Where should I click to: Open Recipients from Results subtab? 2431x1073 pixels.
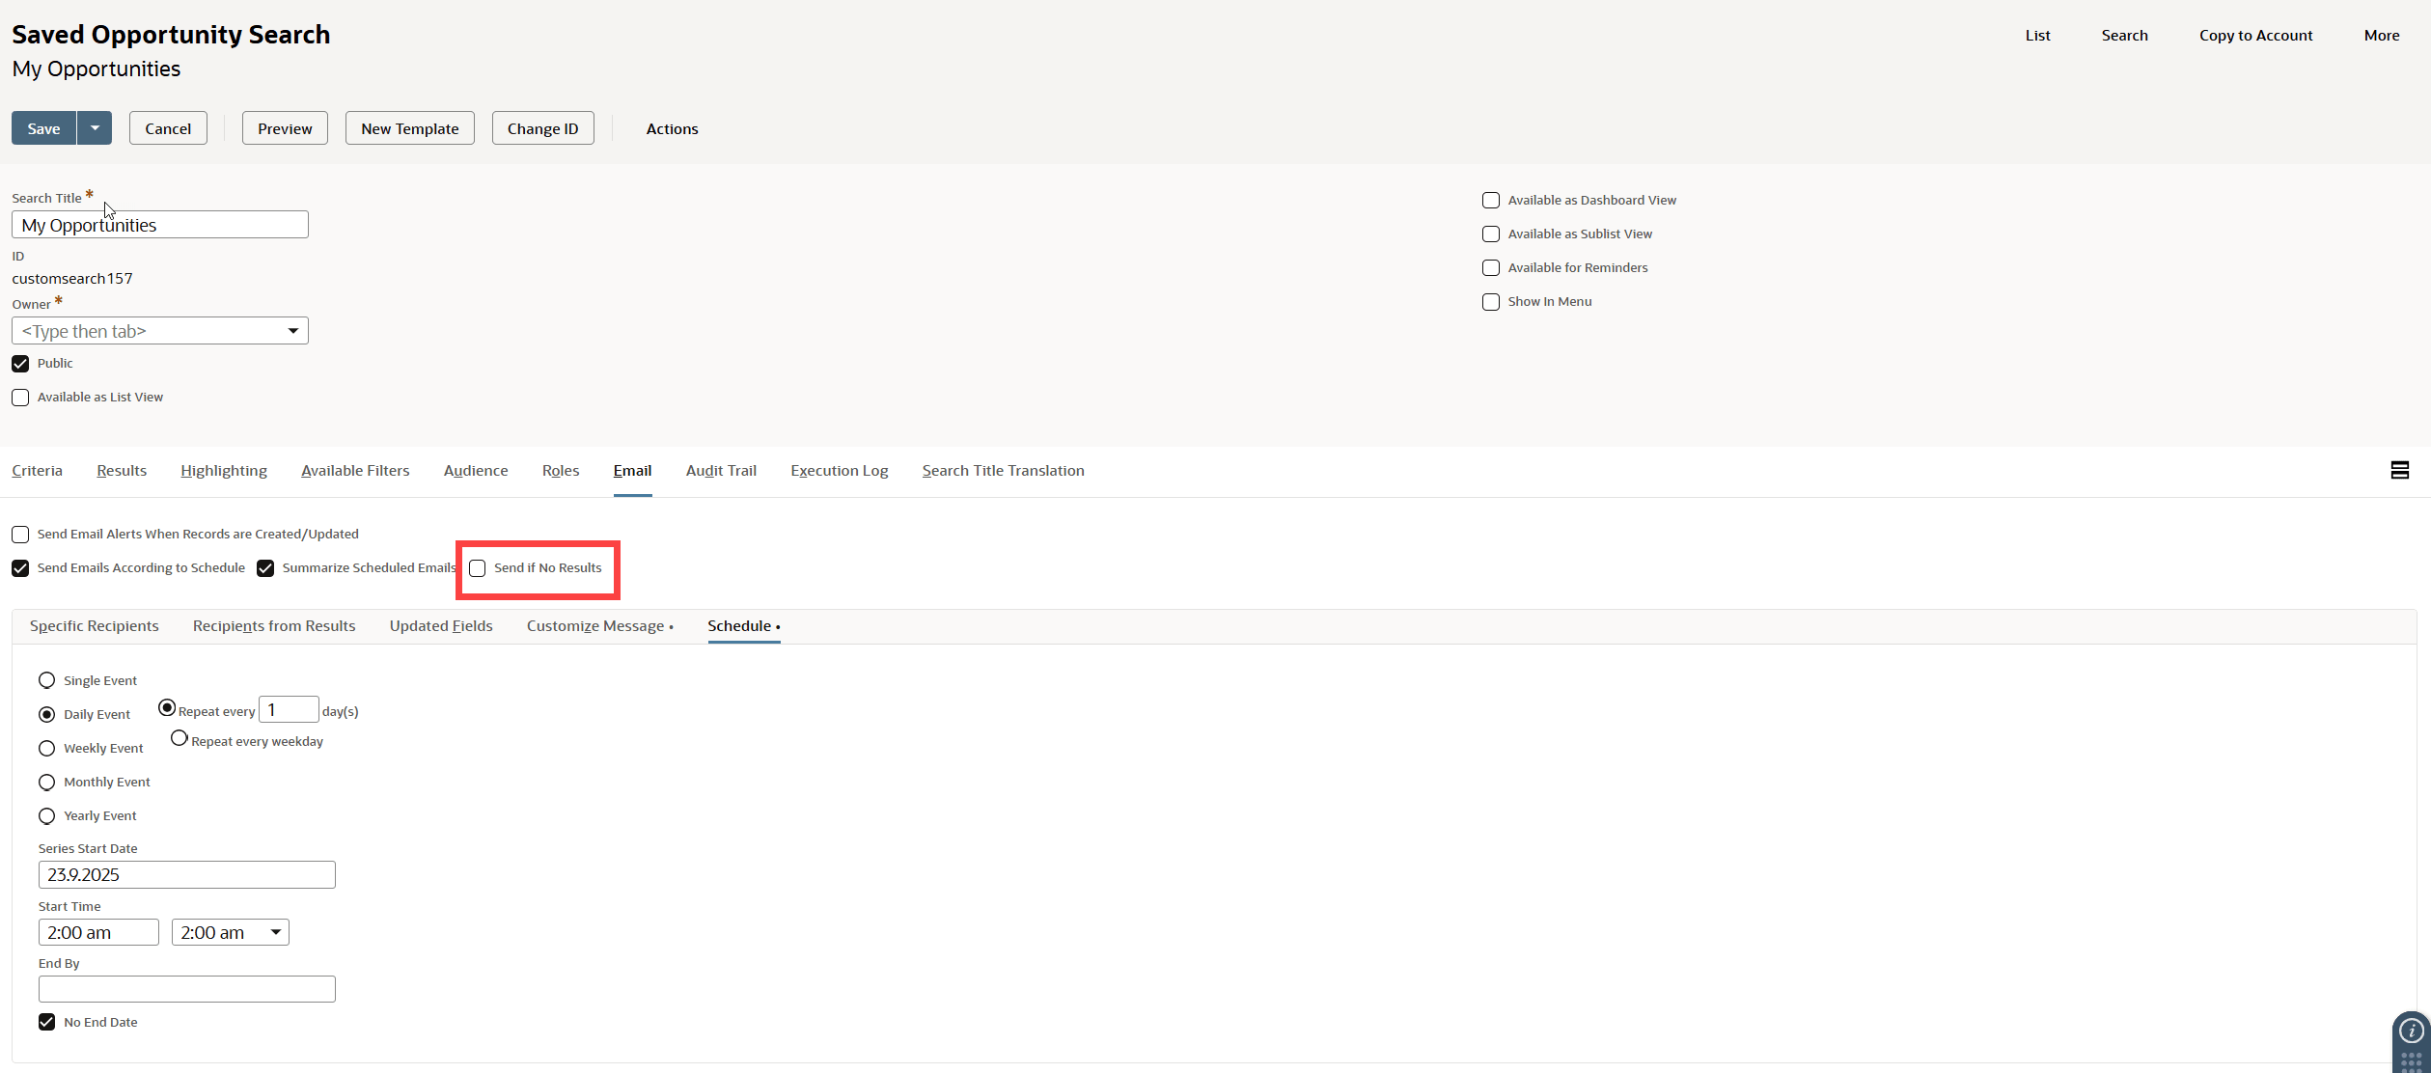[x=274, y=626]
